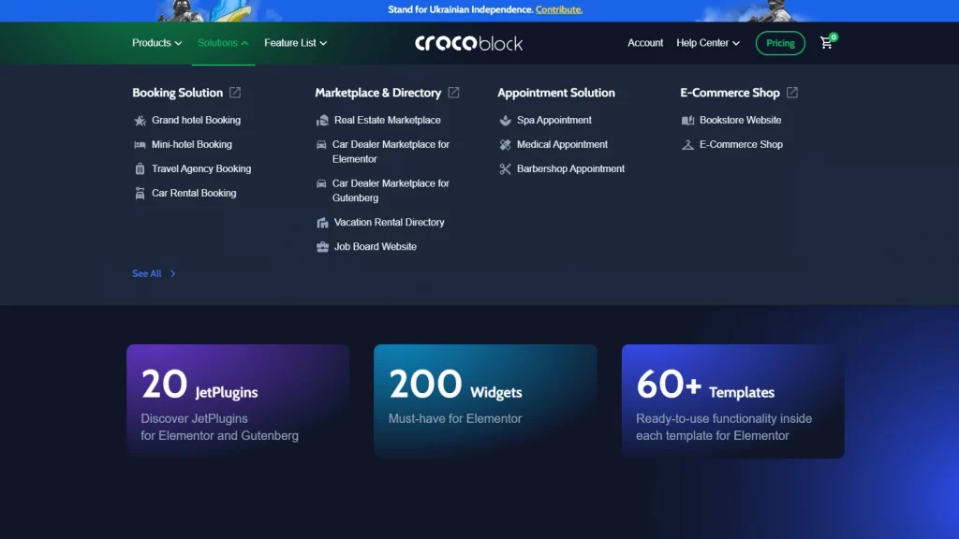Viewport: 959px width, 539px height.
Task: Select Barbershop Appointment
Action: (x=570, y=168)
